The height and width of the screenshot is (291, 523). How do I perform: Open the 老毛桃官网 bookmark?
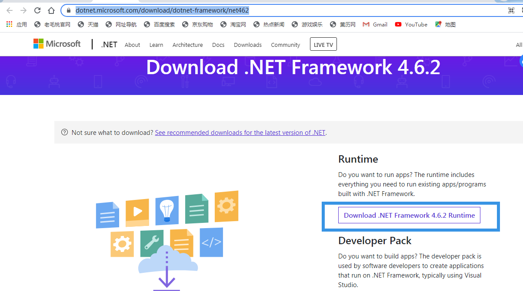52,25
